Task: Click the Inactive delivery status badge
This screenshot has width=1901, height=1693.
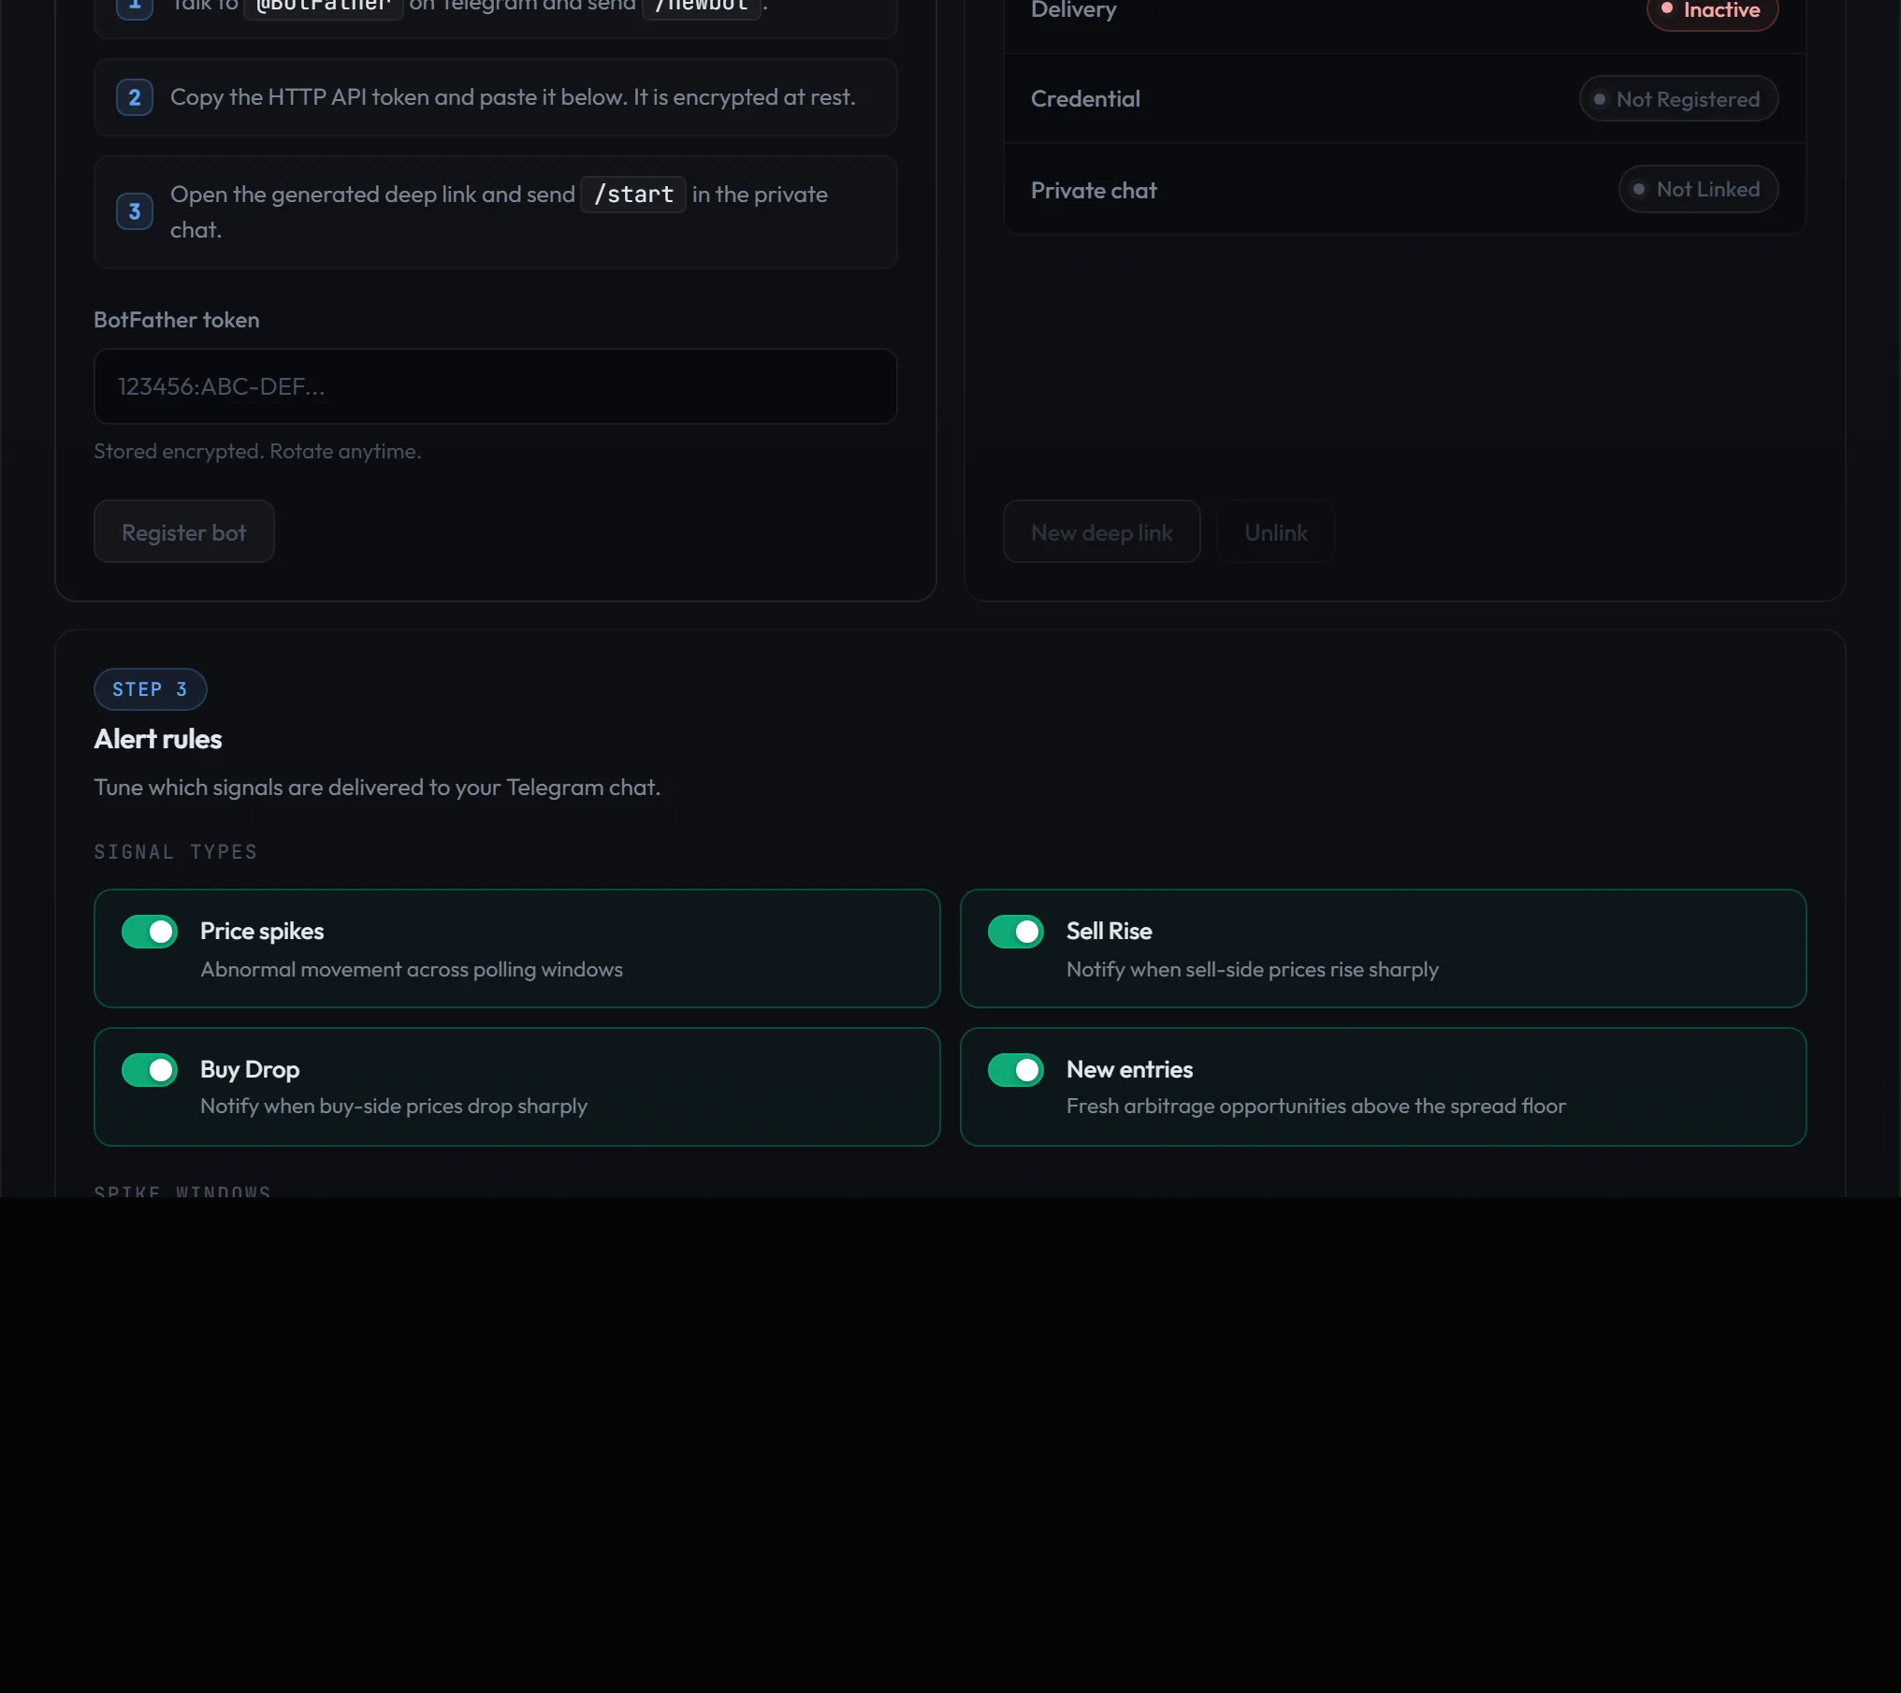Action: [1712, 11]
